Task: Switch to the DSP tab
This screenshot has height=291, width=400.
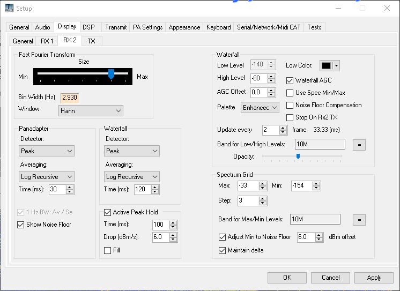Action: pyautogui.click(x=88, y=27)
